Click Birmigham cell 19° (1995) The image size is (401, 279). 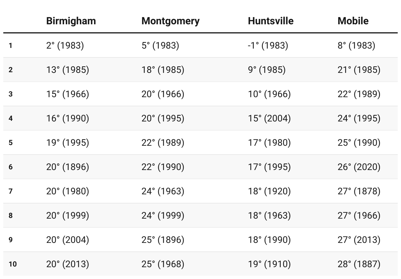(x=68, y=142)
